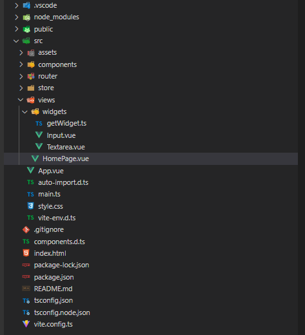
Task: Expand the assets folder chevron
Action: point(21,53)
